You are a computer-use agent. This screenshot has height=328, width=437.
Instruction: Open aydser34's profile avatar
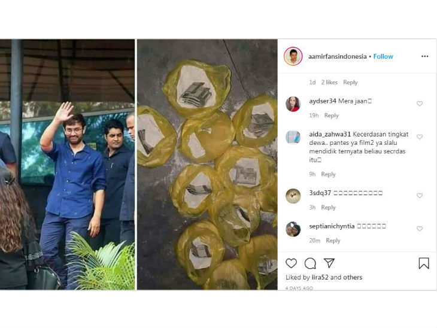coord(293,104)
